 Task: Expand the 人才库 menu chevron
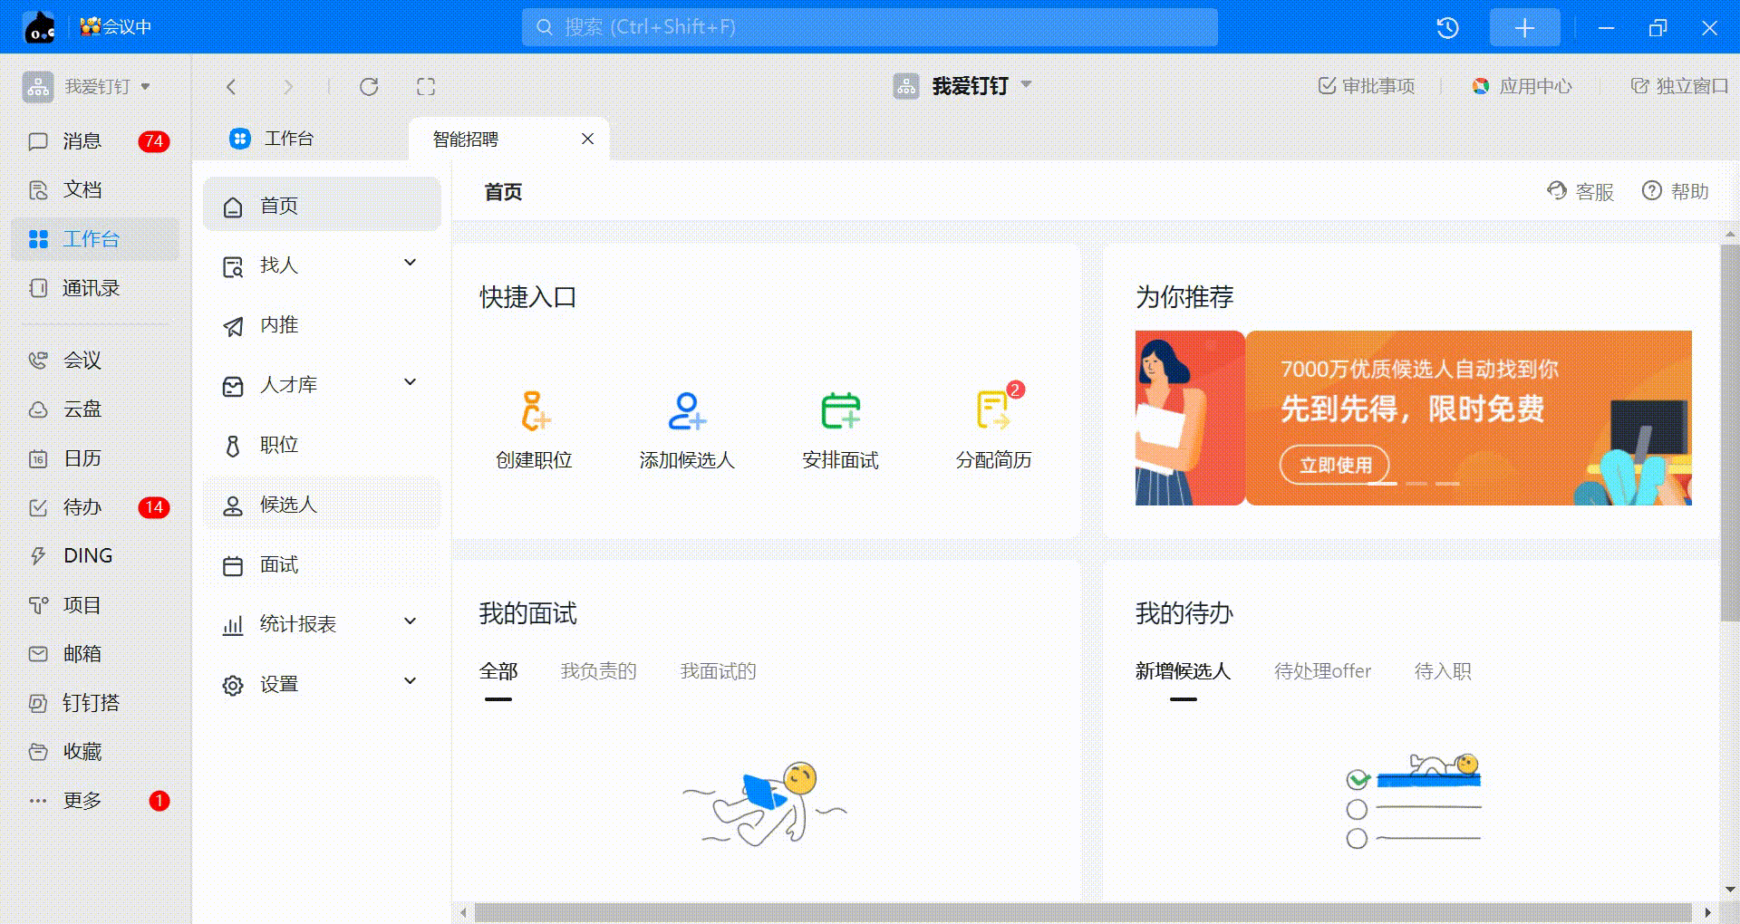click(410, 383)
